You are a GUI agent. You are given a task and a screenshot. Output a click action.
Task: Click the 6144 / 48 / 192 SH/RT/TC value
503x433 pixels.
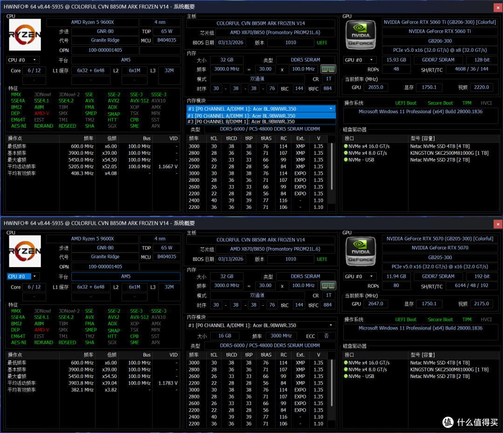471,285
